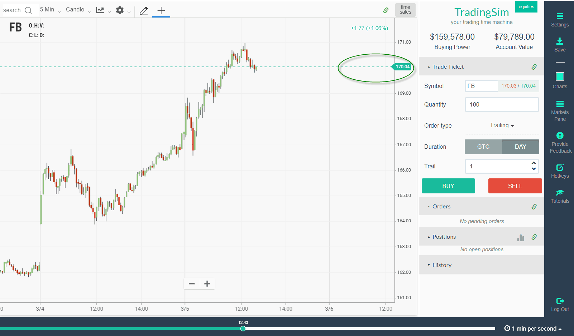
Task: Click the SELL button
Action: click(515, 186)
